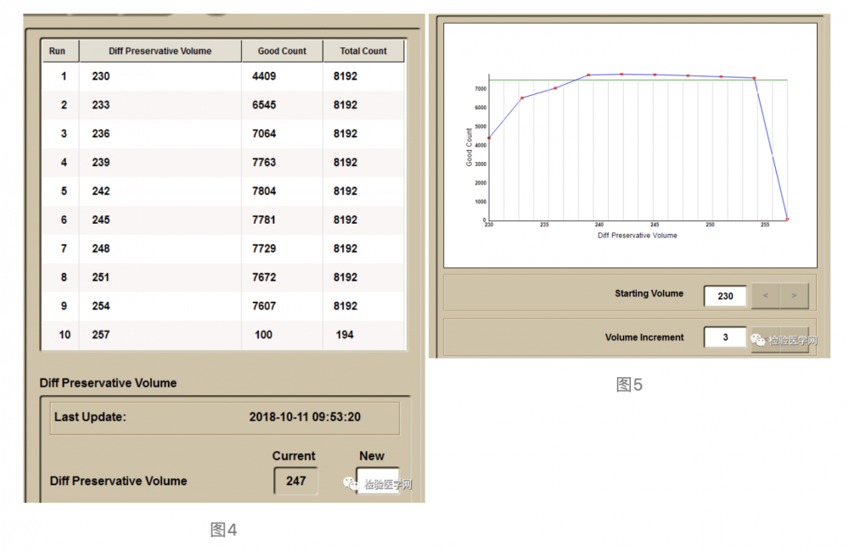The image size is (849, 551).
Task: Select Good Count value 7607
Action: point(264,305)
